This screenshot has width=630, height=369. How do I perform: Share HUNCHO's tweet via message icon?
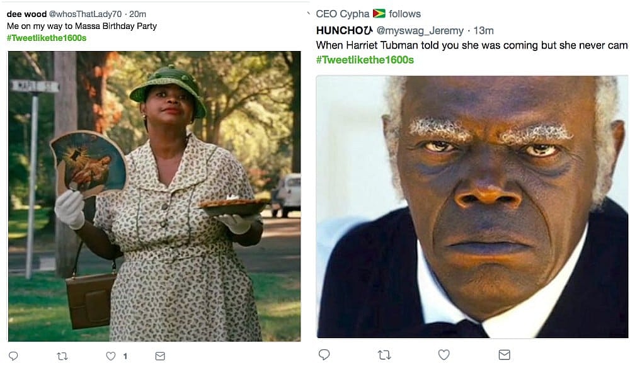[504, 355]
